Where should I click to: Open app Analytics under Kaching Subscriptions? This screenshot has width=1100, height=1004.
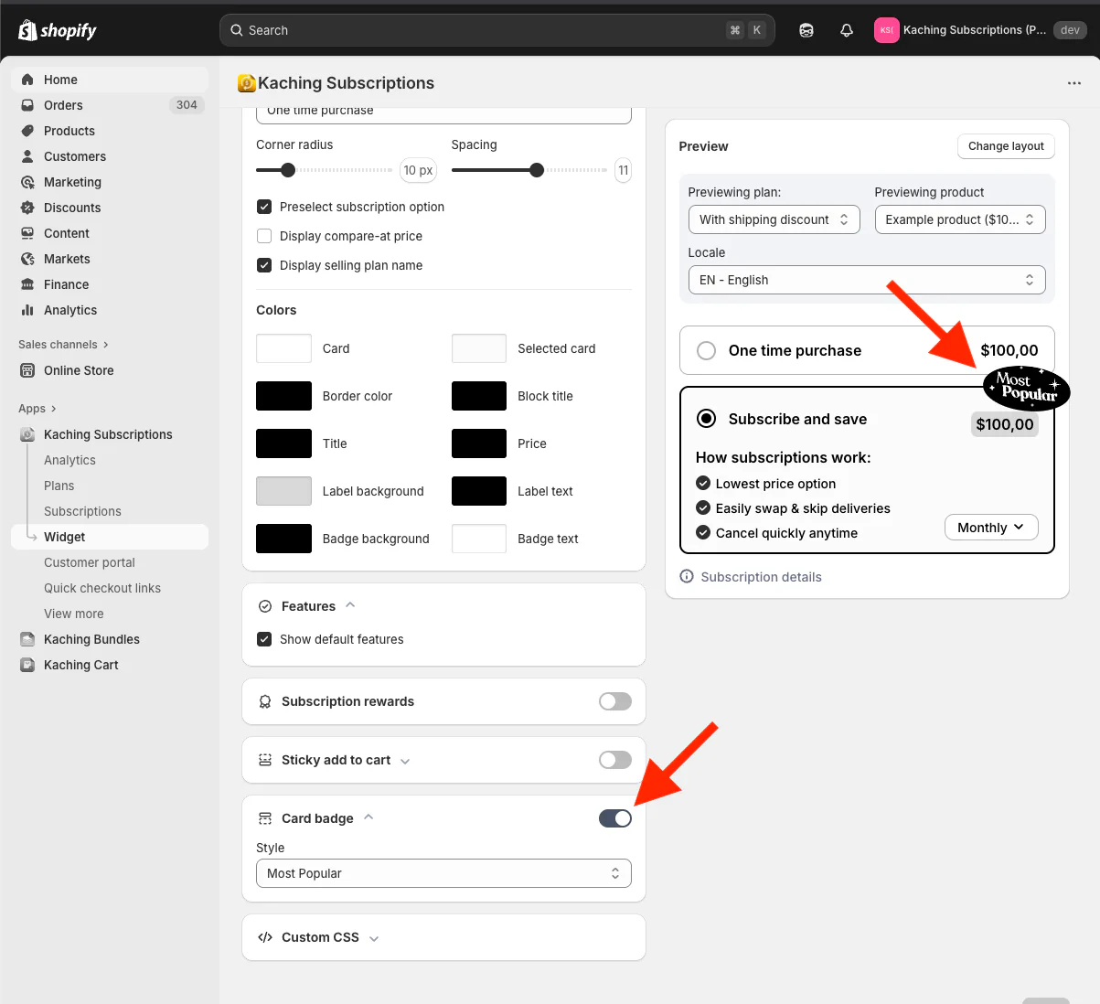pos(69,460)
